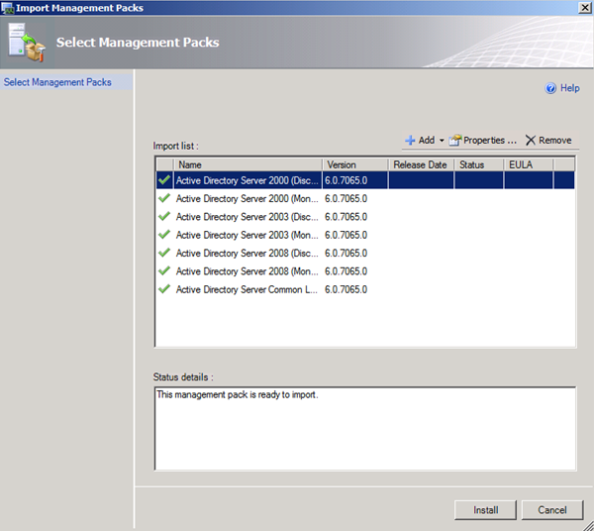This screenshot has width=594, height=531.
Task: Select the 'Select Management Packs' wizard step
Action: 57,82
